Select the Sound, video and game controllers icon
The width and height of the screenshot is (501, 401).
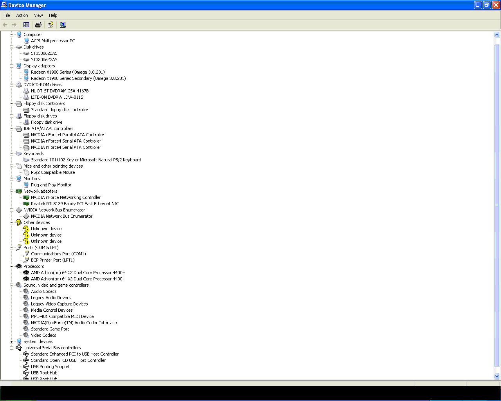pos(19,285)
